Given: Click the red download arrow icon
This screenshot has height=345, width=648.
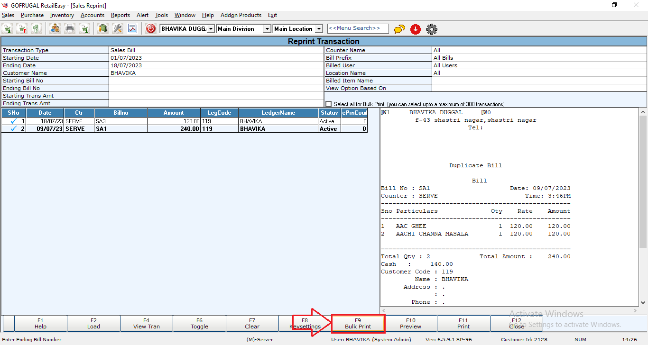Looking at the screenshot, I should [416, 29].
